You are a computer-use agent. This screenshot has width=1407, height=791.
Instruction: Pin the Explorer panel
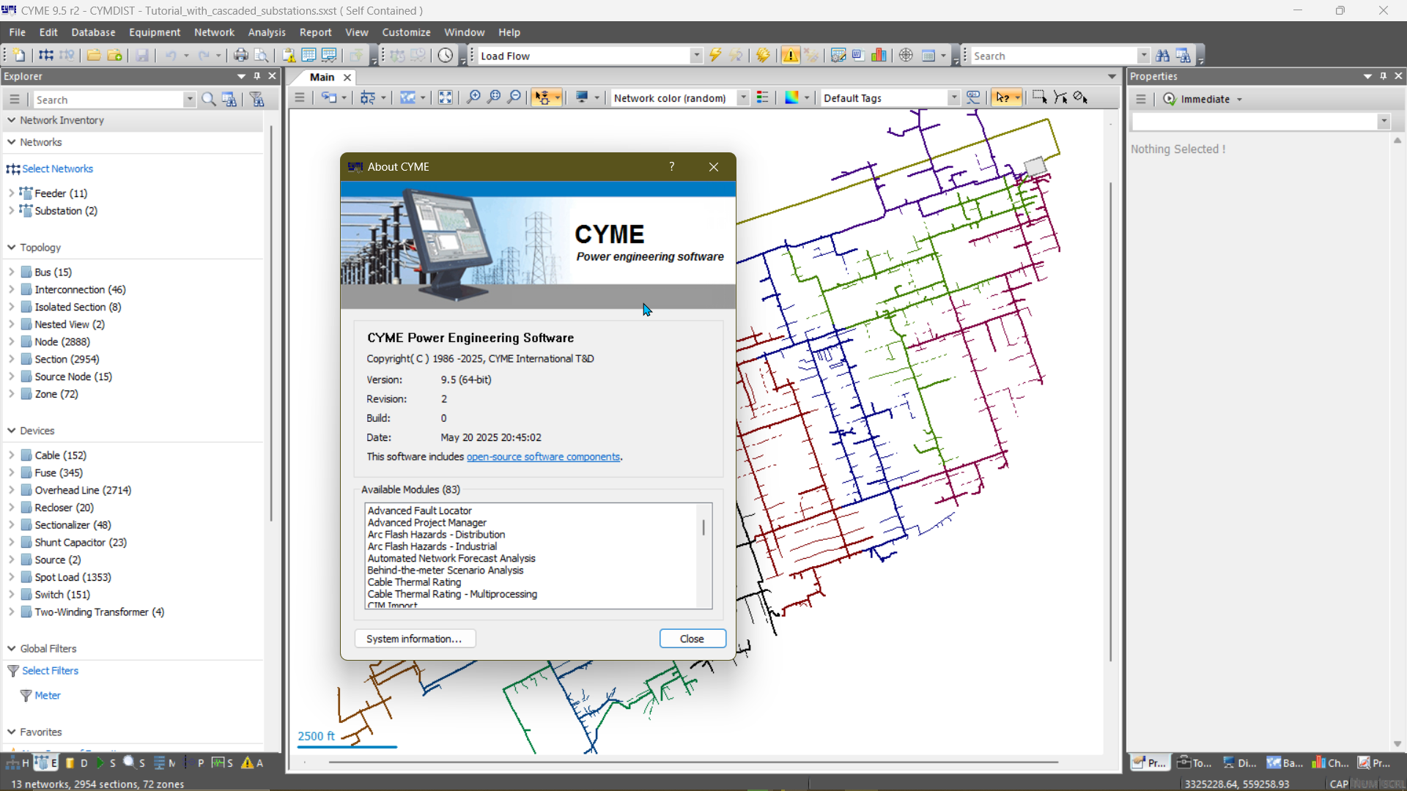click(257, 76)
